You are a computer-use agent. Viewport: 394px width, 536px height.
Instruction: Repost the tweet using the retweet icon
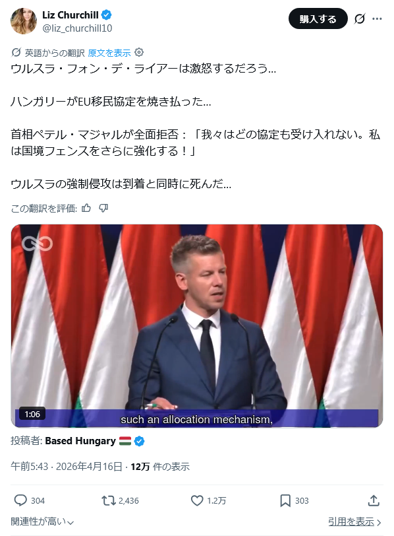click(109, 500)
